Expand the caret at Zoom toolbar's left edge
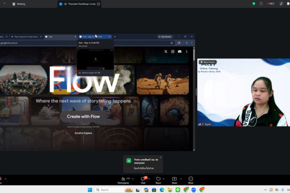This screenshot has width=290, height=193. (5, 179)
